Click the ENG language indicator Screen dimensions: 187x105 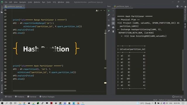pos(171,103)
